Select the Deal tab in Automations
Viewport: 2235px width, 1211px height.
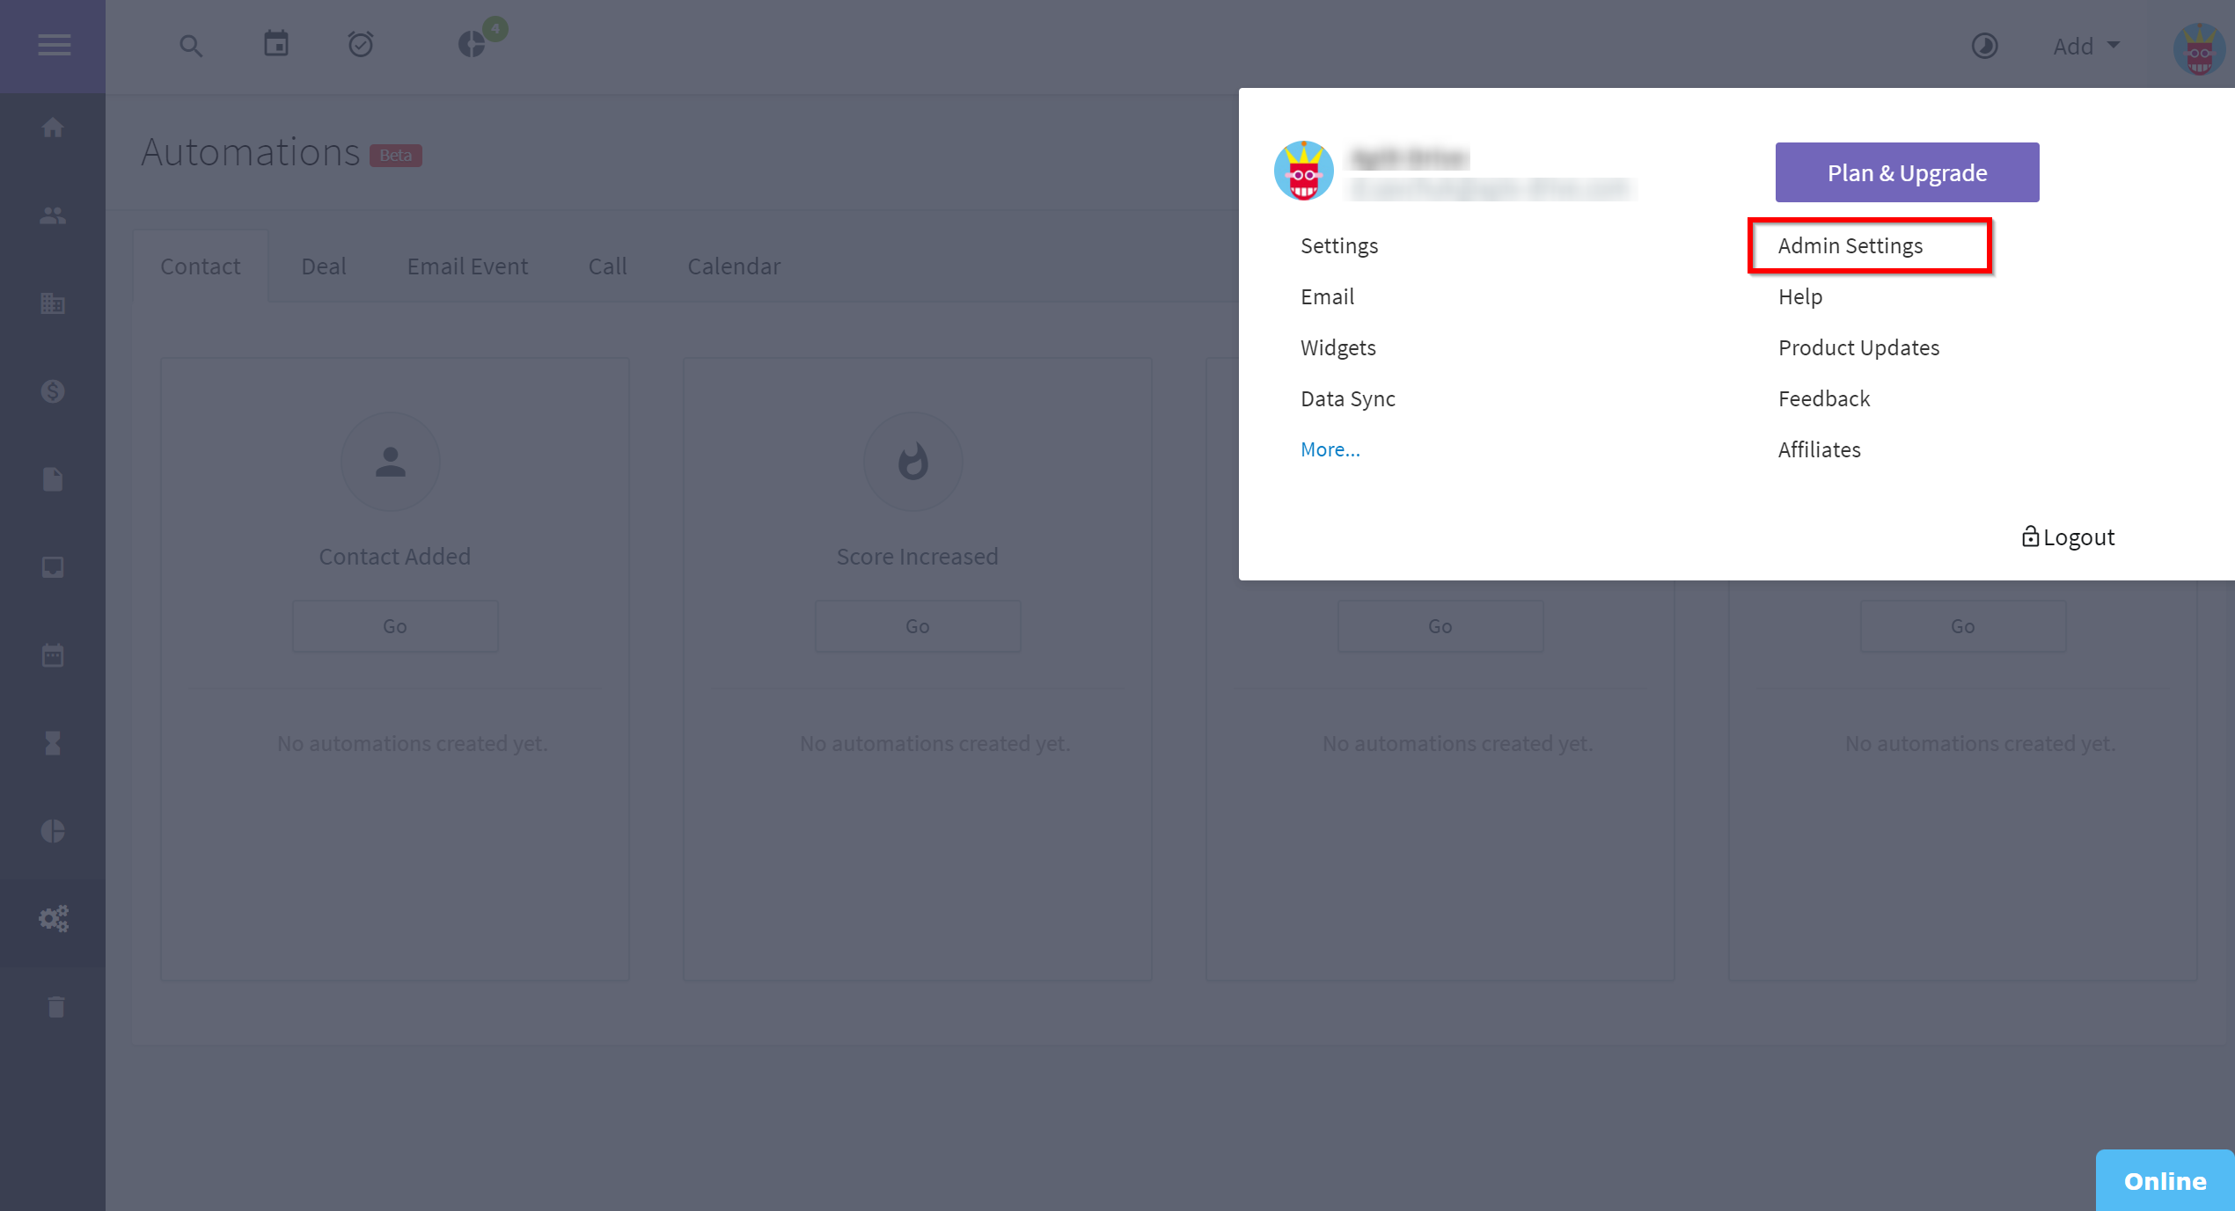point(324,266)
